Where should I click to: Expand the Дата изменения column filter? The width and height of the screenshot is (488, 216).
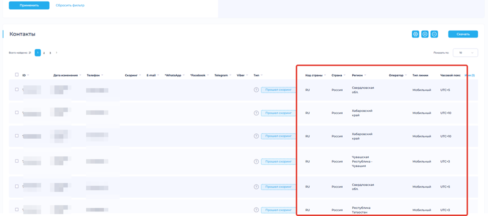(x=80, y=75)
